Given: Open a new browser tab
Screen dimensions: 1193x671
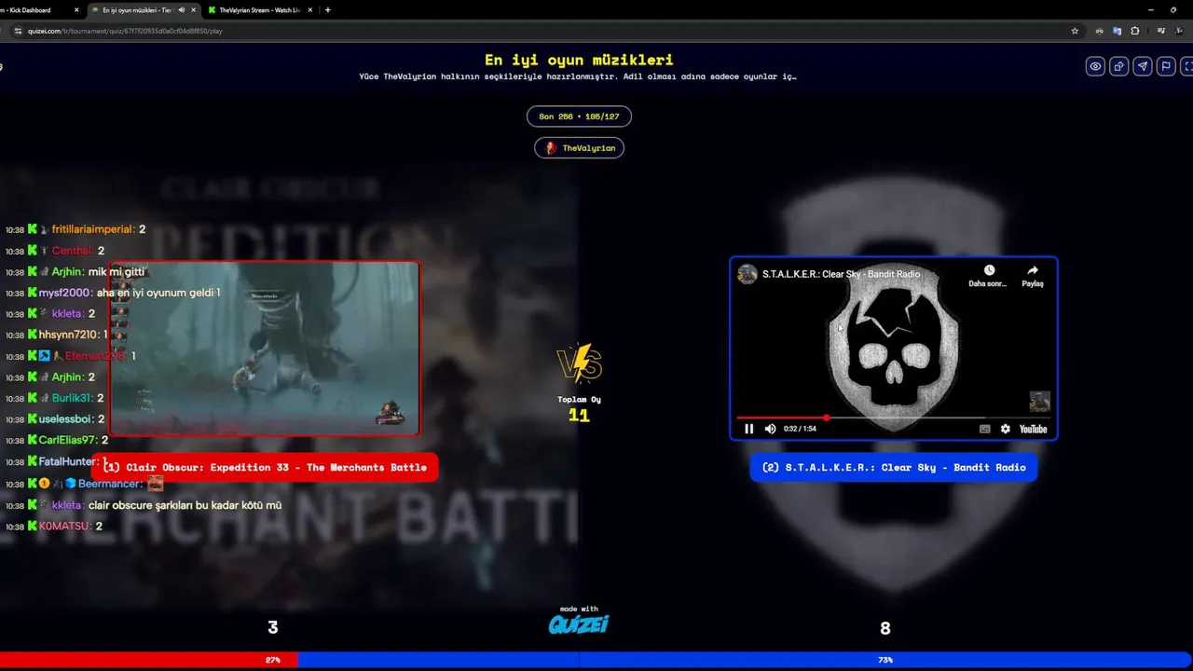Looking at the screenshot, I should point(327,9).
